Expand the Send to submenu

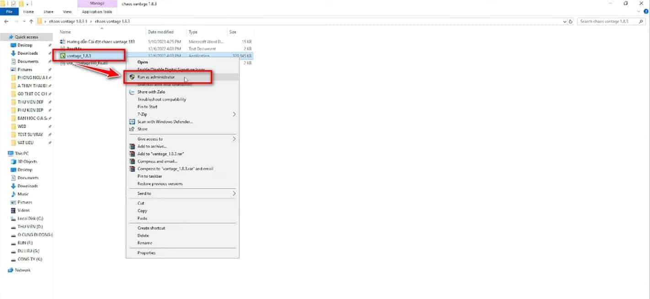234,193
